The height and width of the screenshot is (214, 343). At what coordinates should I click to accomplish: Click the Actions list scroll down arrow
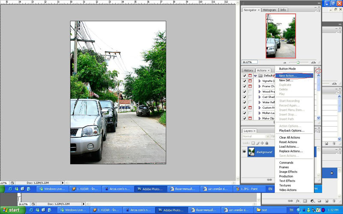point(319,118)
